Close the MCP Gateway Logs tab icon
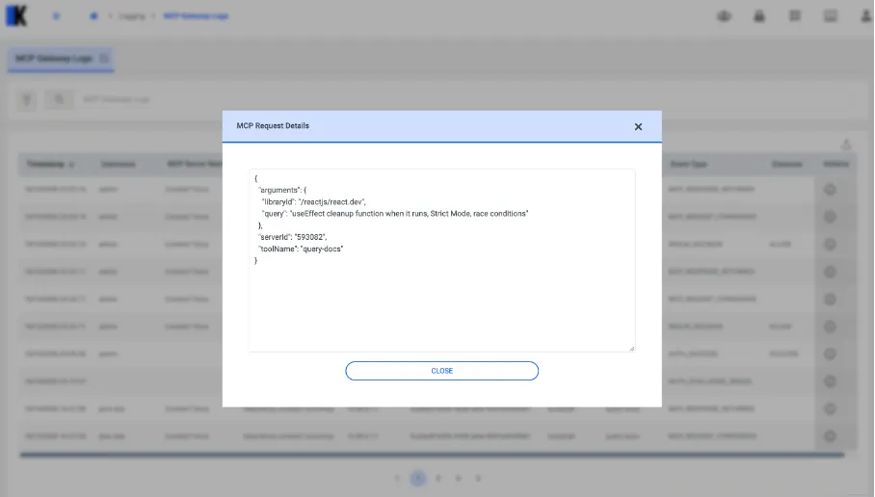Viewport: 875px width, 497px height. (104, 59)
